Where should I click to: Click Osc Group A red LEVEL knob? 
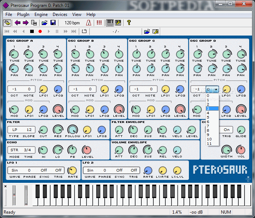pyautogui.click(x=58, y=110)
